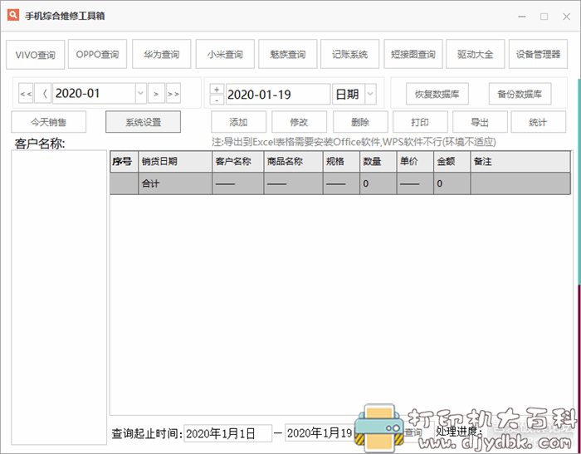Open the 短接图查询 tab
Screen dimensions: 581x454
[413, 54]
